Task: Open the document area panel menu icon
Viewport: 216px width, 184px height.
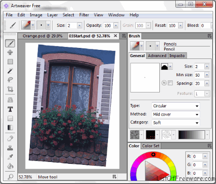Action: (x=124, y=36)
